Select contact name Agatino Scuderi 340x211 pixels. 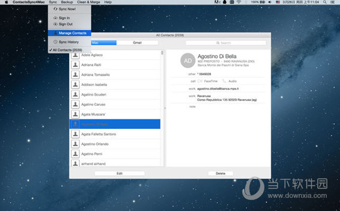(93, 94)
